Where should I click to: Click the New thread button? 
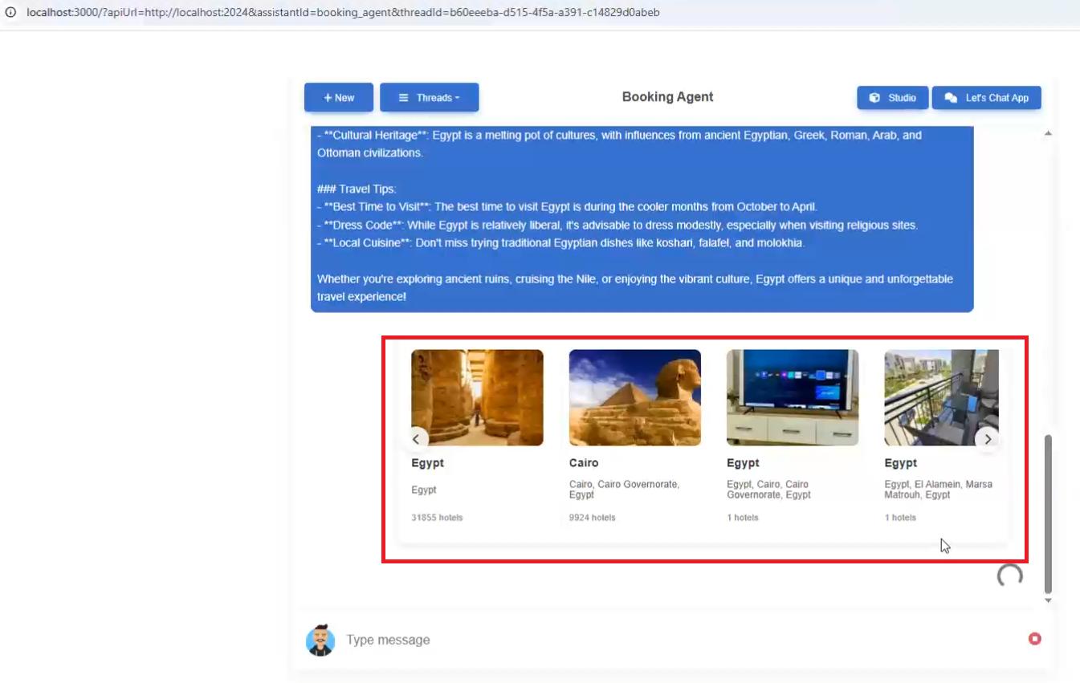338,98
